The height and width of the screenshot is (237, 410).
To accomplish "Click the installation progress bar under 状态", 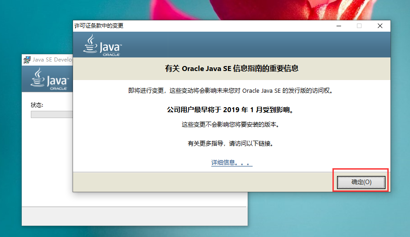I will [x=52, y=114].
